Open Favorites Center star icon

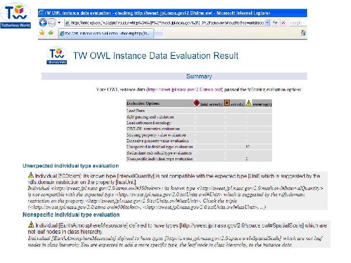42,33
